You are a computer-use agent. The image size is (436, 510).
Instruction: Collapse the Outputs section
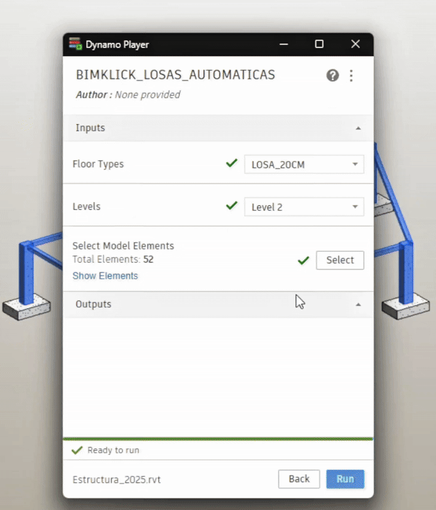click(358, 305)
